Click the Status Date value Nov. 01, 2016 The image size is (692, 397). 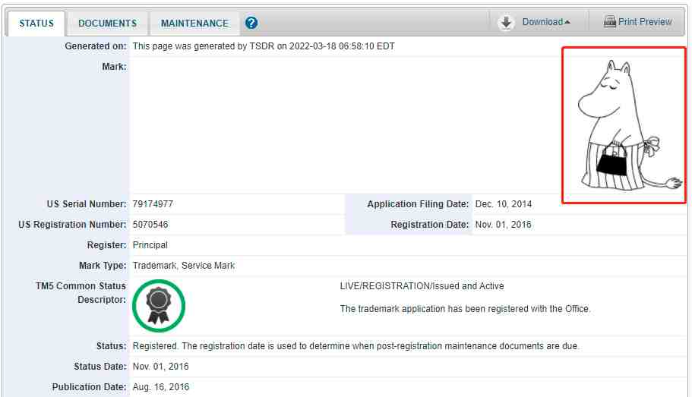160,367
